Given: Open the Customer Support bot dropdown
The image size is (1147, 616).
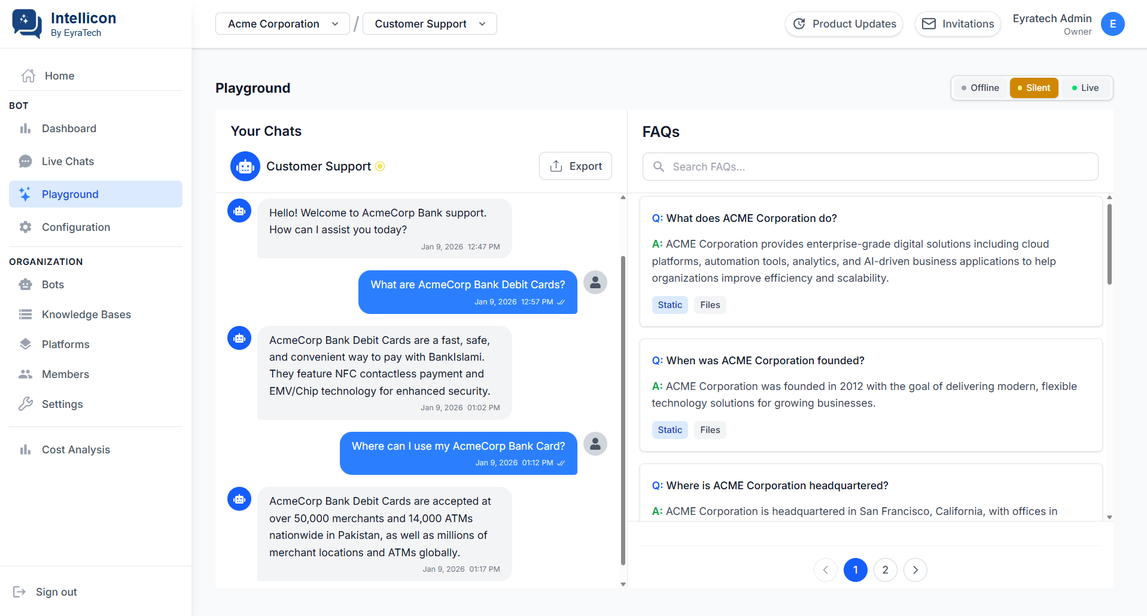Looking at the screenshot, I should (x=430, y=24).
